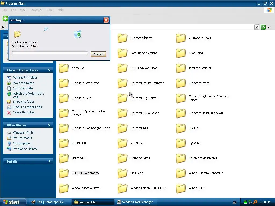Screen dimensions: 275x206
Task: Click Delete this folder link
Action: pos(24,112)
